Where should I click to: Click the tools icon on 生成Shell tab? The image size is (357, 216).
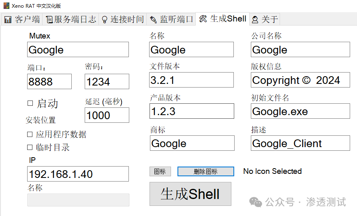pos(203,19)
